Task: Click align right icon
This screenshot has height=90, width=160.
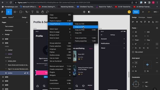Action: [x=141, y=22]
